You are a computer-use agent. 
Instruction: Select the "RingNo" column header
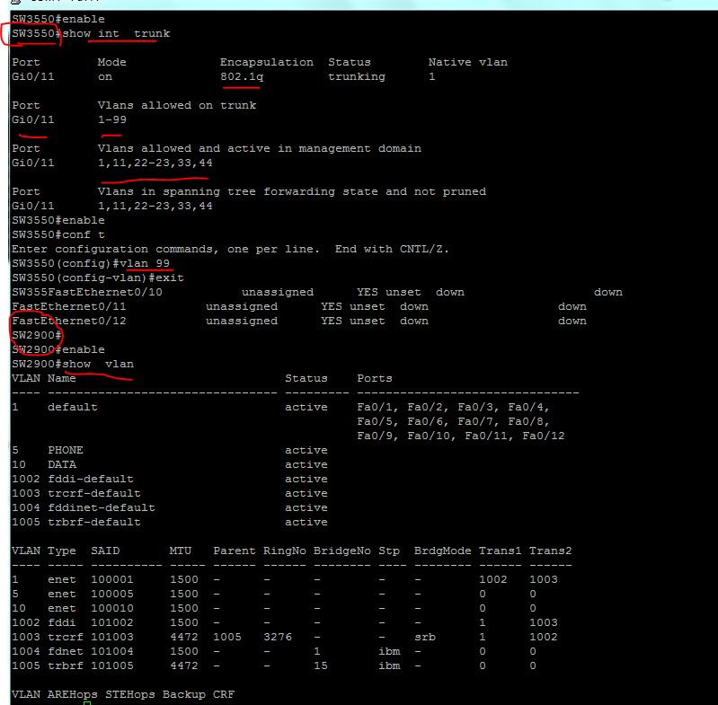pos(284,551)
